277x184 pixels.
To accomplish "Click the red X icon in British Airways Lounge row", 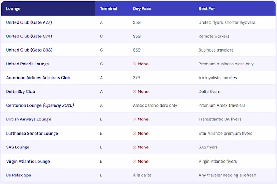I will pyautogui.click(x=135, y=119).
